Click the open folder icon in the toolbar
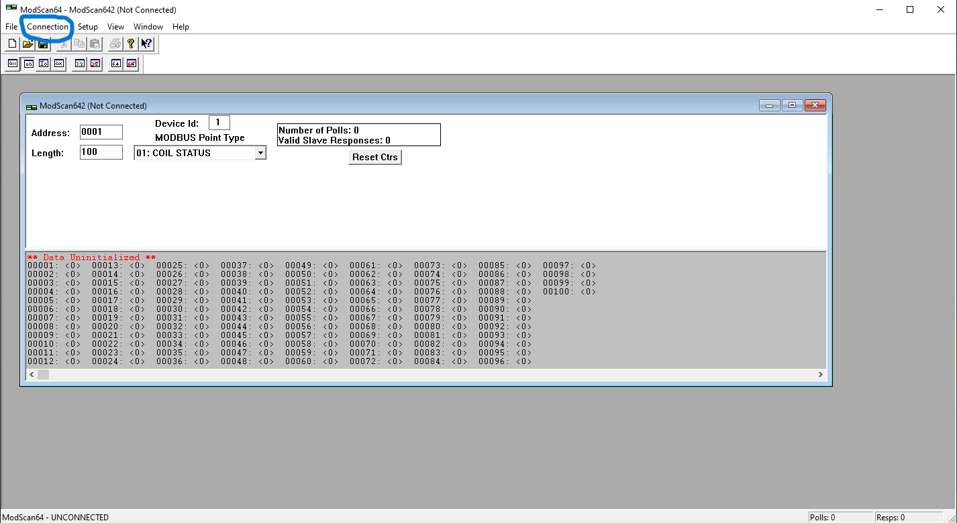This screenshot has width=957, height=523. [x=28, y=44]
